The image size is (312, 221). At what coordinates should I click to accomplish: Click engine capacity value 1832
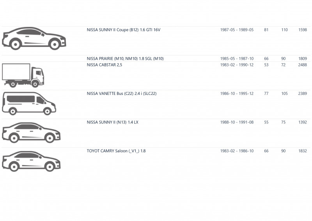[x=303, y=151]
